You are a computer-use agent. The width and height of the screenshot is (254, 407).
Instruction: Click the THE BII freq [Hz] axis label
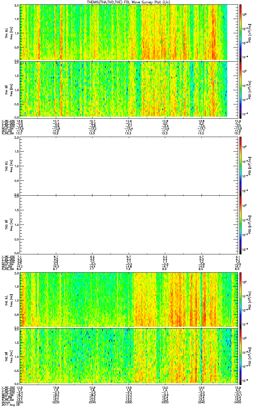tap(11, 357)
